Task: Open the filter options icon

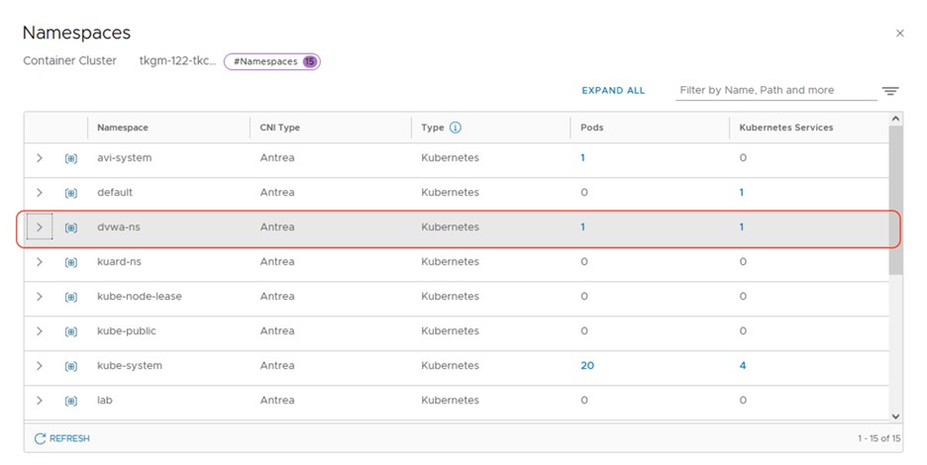Action: coord(890,91)
